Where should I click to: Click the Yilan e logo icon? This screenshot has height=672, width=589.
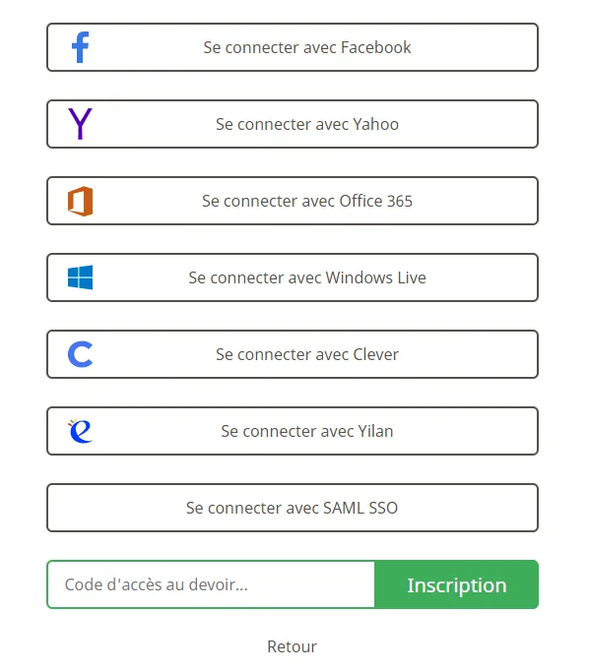pos(80,431)
